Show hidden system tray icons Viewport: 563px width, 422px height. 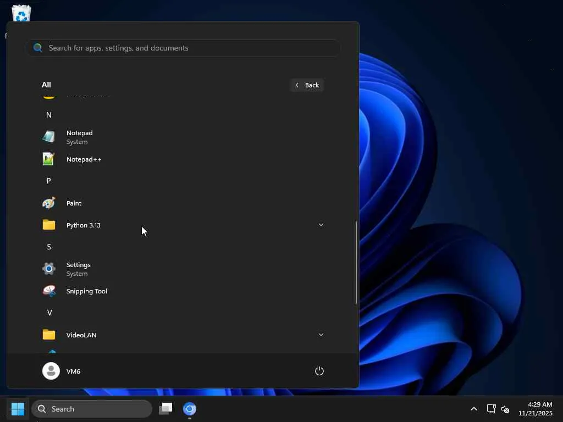point(474,409)
